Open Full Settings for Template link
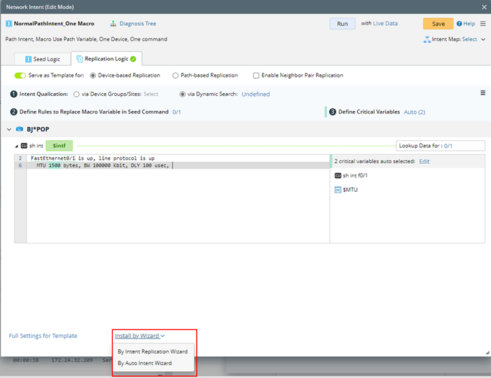Viewport: 491px width, 378px height. 43,336
